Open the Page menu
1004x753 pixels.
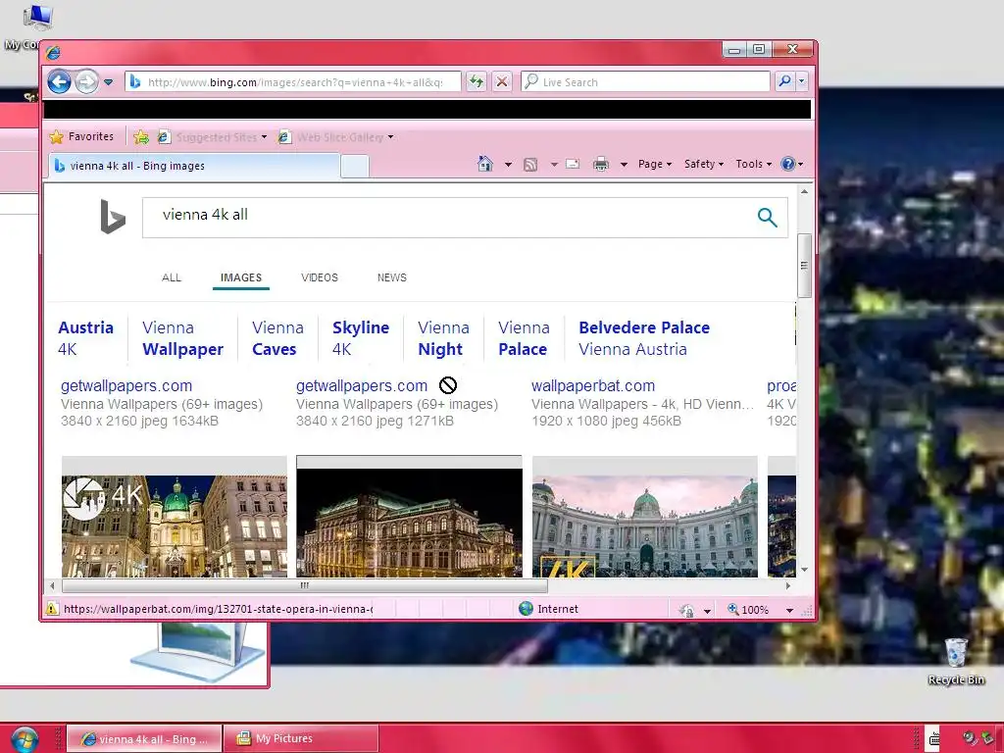click(655, 164)
